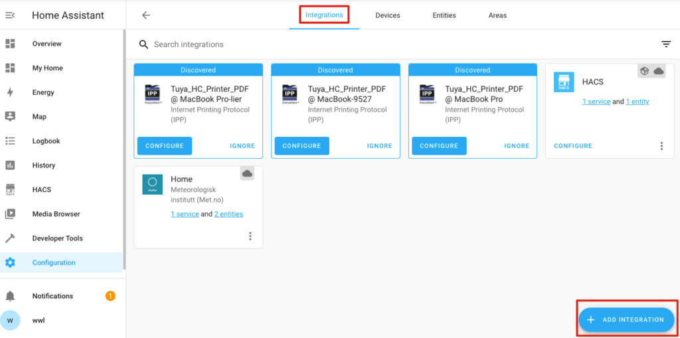
Task: Configure the Tuya printer at MacBook-9527
Action: coord(301,146)
